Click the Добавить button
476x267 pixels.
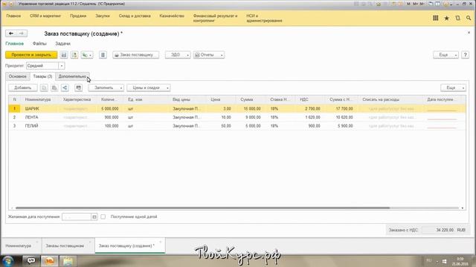pyautogui.click(x=23, y=88)
